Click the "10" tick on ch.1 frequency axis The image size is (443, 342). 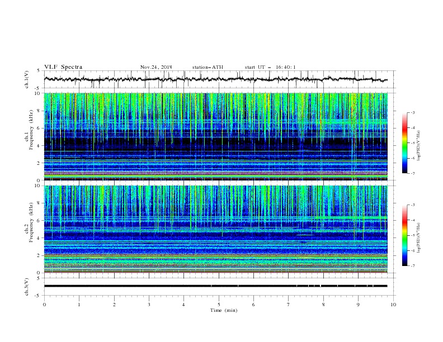click(x=38, y=93)
